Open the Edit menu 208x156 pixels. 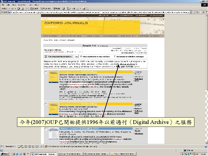(8, 5)
